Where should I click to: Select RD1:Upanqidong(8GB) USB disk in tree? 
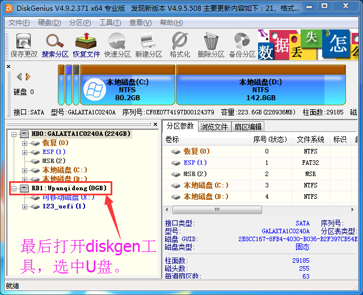pos(69,188)
